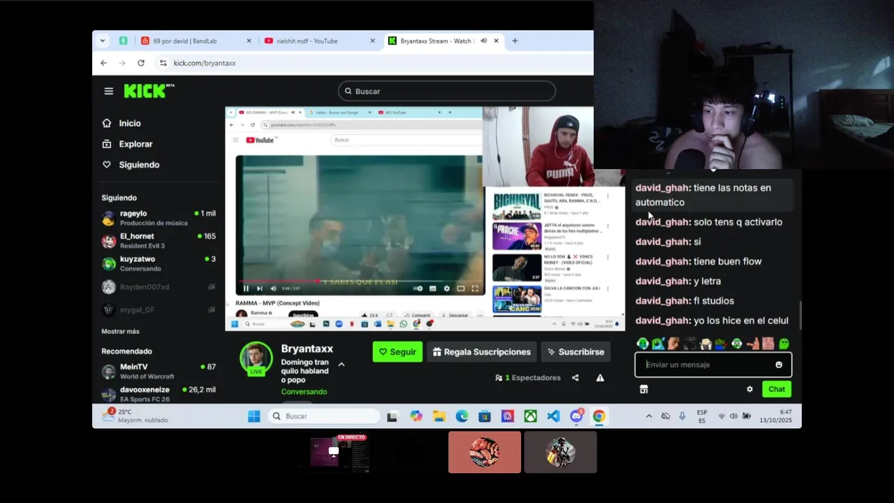Screen dimensions: 894x503
Task: Open the Conversando category link
Action: [304, 392]
